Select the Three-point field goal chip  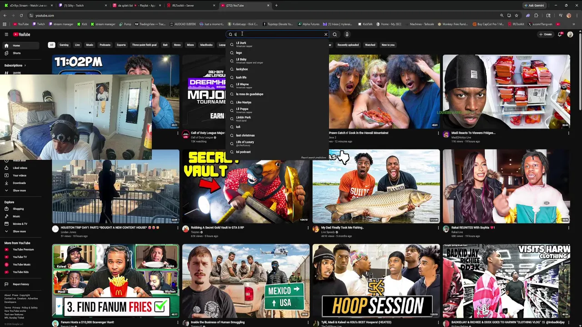point(144,45)
